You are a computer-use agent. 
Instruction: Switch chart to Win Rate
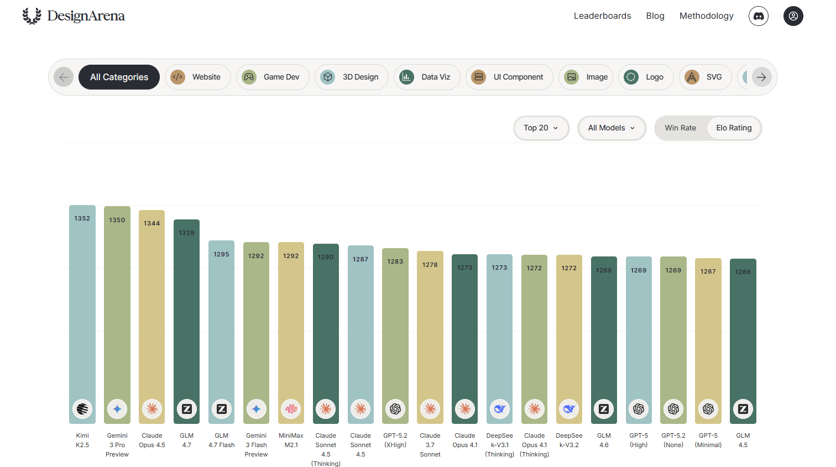point(680,128)
